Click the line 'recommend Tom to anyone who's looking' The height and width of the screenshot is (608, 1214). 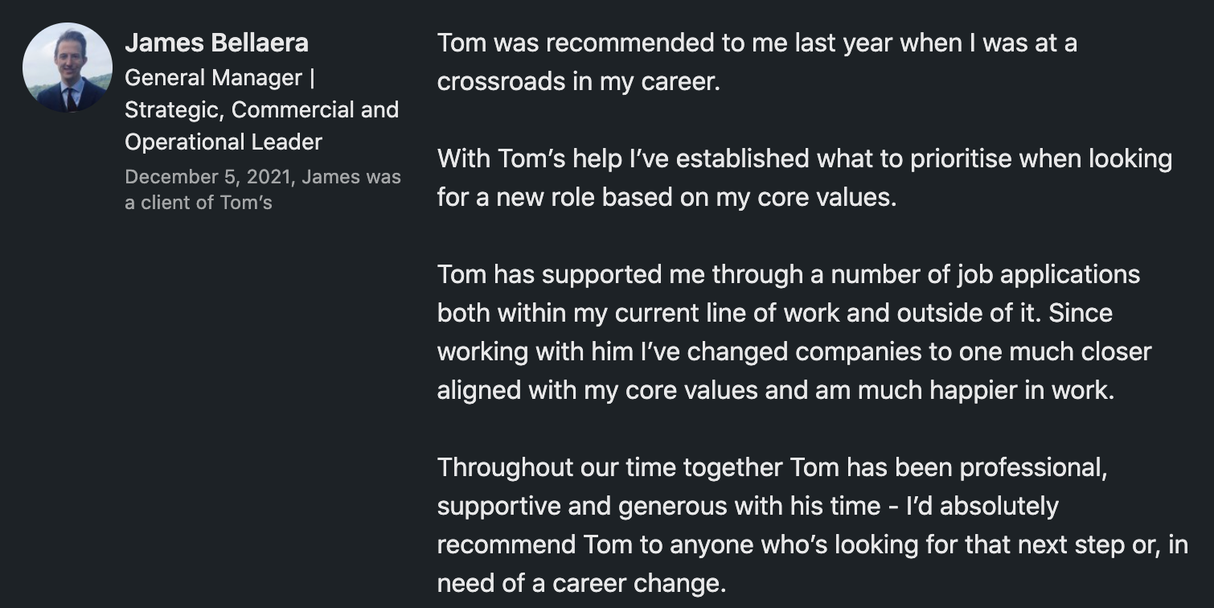(813, 544)
